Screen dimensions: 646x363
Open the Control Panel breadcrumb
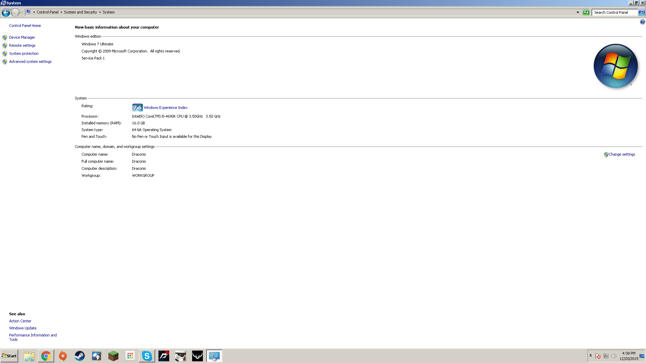click(47, 12)
